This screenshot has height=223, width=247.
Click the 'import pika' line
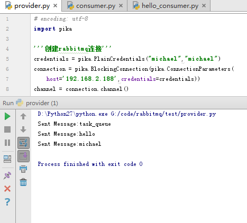pos(53,29)
